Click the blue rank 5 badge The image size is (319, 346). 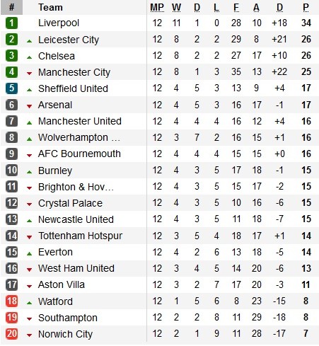point(11,88)
